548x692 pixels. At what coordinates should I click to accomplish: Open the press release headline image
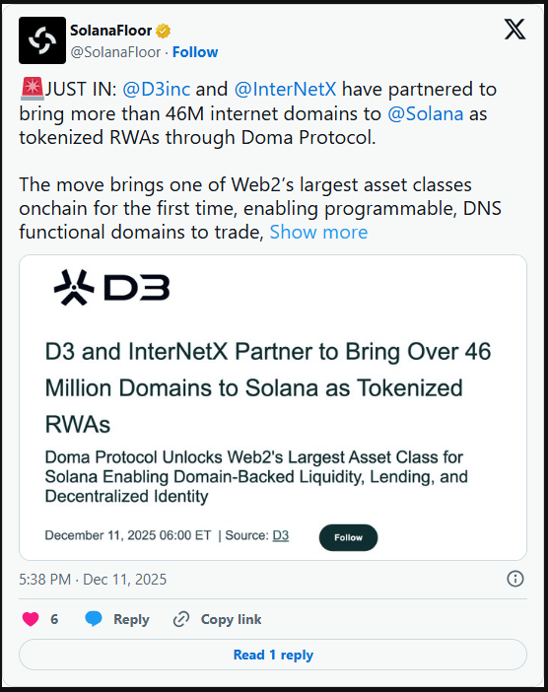tap(273, 407)
